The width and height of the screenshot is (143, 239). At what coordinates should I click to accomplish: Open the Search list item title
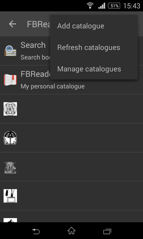[x=33, y=45]
